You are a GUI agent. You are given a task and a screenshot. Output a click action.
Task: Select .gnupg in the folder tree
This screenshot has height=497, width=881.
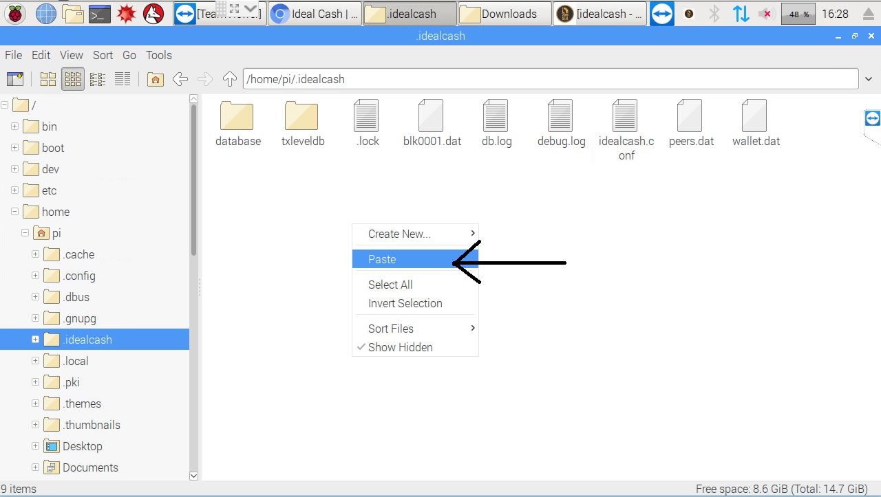tap(79, 318)
